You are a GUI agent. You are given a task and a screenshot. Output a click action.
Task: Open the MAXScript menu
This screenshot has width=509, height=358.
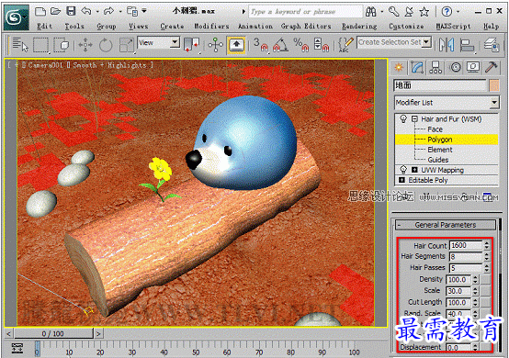453,27
